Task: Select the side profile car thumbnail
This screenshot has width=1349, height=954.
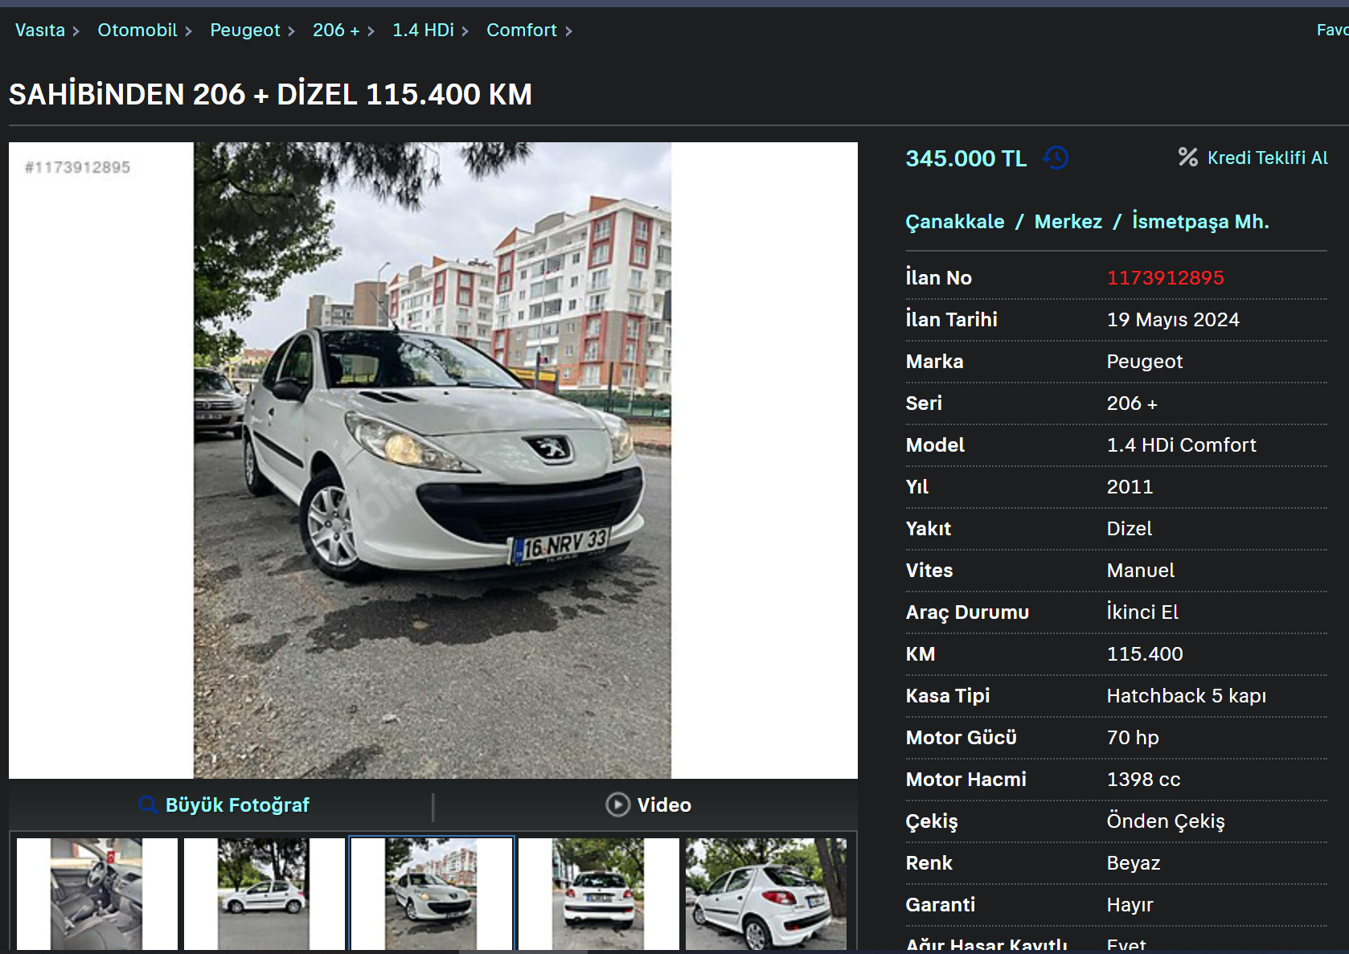Action: [x=264, y=894]
